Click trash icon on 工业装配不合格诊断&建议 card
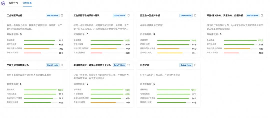Viewport: 270px width, 118px height. coord(128,15)
